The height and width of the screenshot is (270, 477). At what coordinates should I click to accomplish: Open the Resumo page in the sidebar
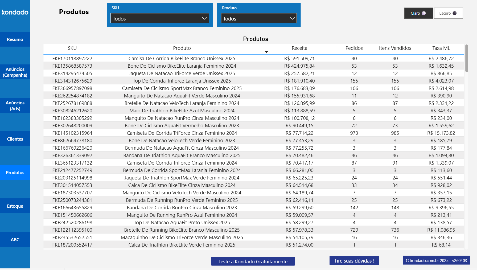coord(15,39)
